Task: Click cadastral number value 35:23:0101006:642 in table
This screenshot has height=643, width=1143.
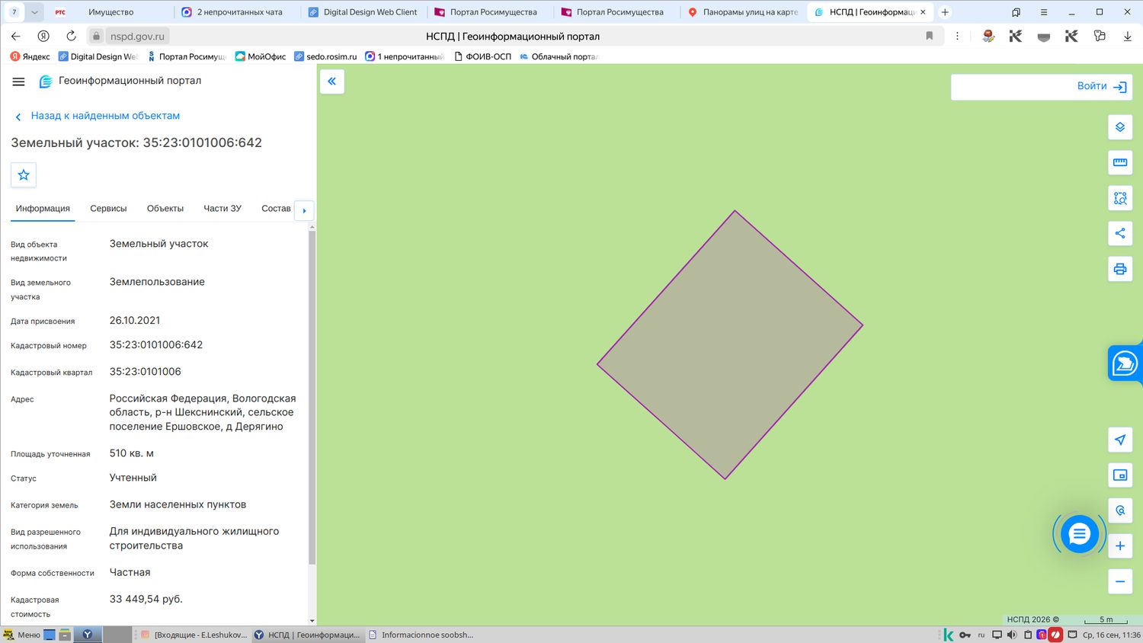Action: coord(156,345)
